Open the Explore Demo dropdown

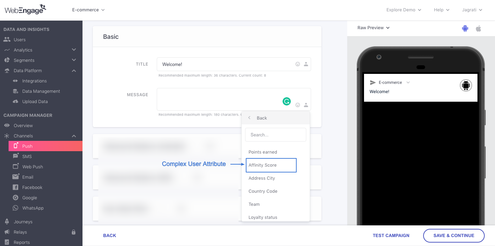(x=404, y=10)
